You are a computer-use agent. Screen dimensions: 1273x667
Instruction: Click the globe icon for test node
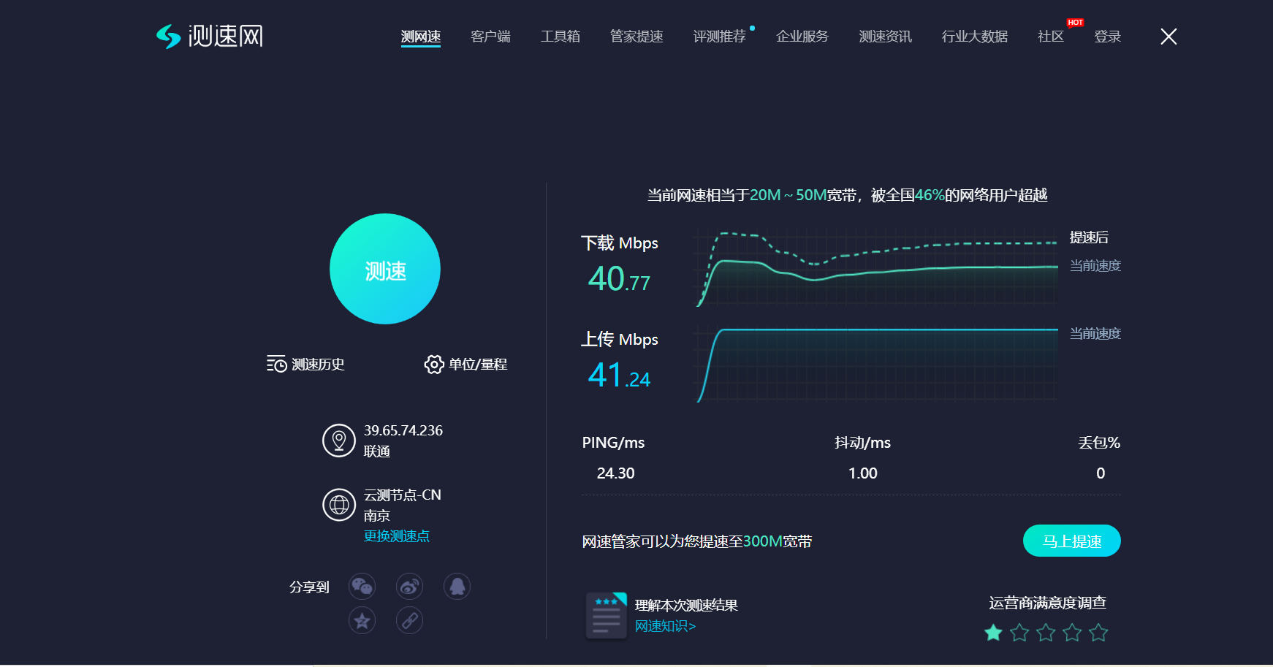[x=339, y=505]
